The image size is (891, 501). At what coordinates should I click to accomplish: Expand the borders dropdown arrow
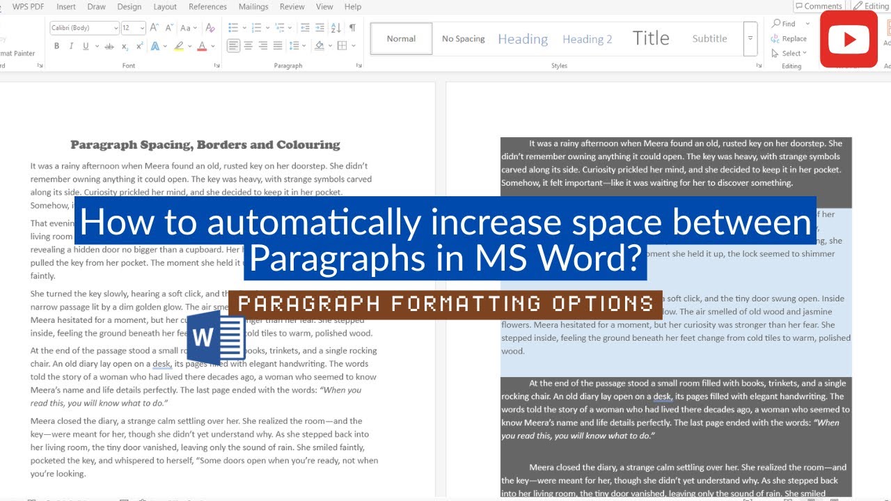point(352,46)
